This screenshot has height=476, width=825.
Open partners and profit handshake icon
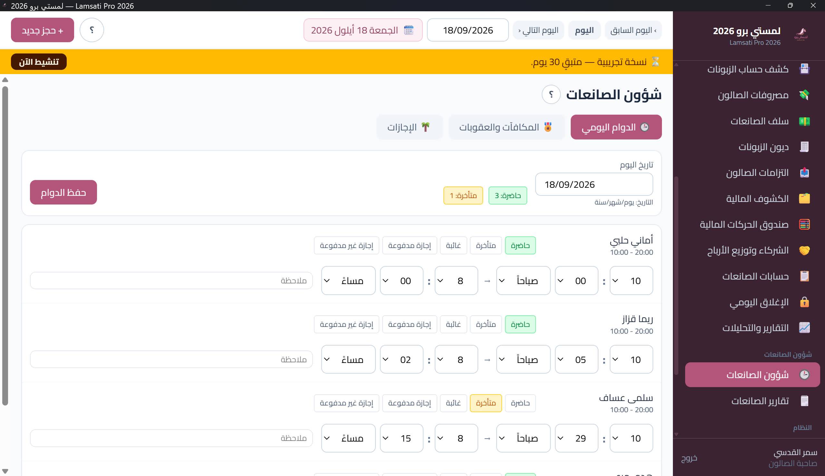[804, 251]
